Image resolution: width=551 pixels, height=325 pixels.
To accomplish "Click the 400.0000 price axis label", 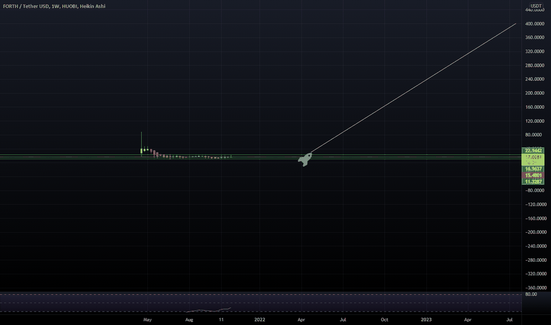I will tap(534, 24).
